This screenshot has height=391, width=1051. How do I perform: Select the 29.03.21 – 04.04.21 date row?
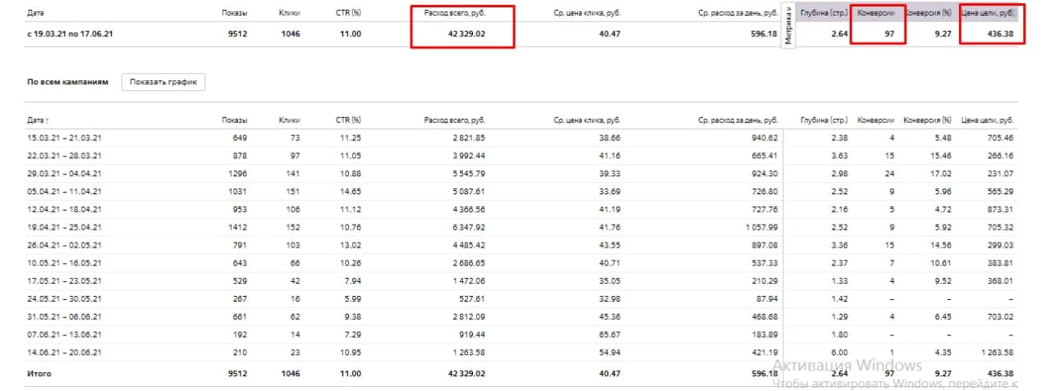[64, 174]
